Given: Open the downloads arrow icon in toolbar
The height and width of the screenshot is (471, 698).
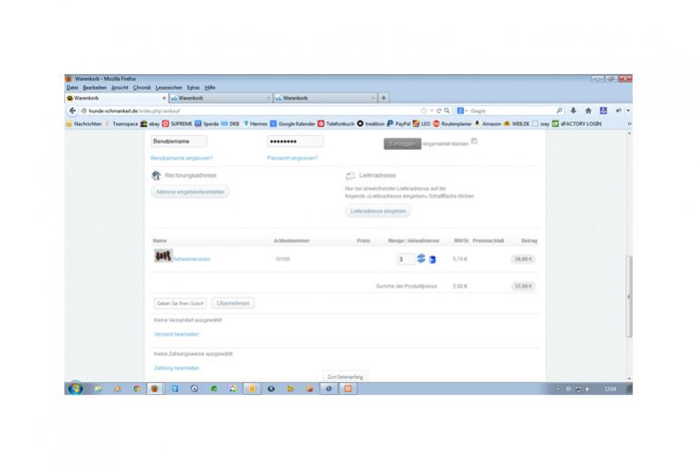Looking at the screenshot, I should (x=574, y=111).
